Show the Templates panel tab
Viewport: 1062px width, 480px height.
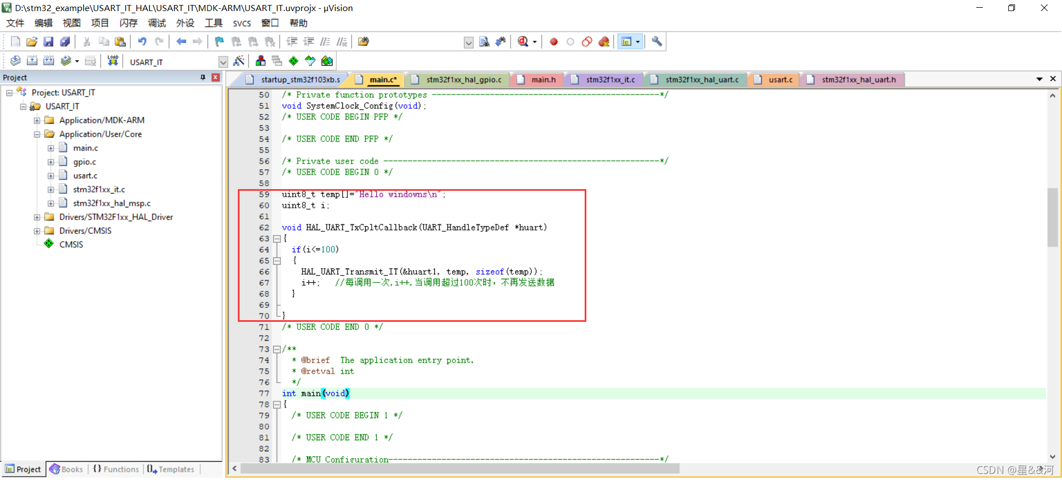pos(171,469)
